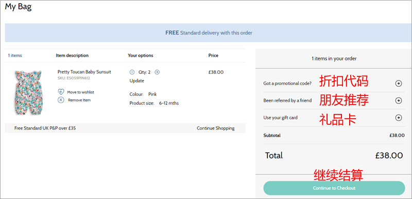This screenshot has height=199, width=412.
Task: Open Pretty Toucan Baby Sunsuit product title
Action: tap(84, 72)
